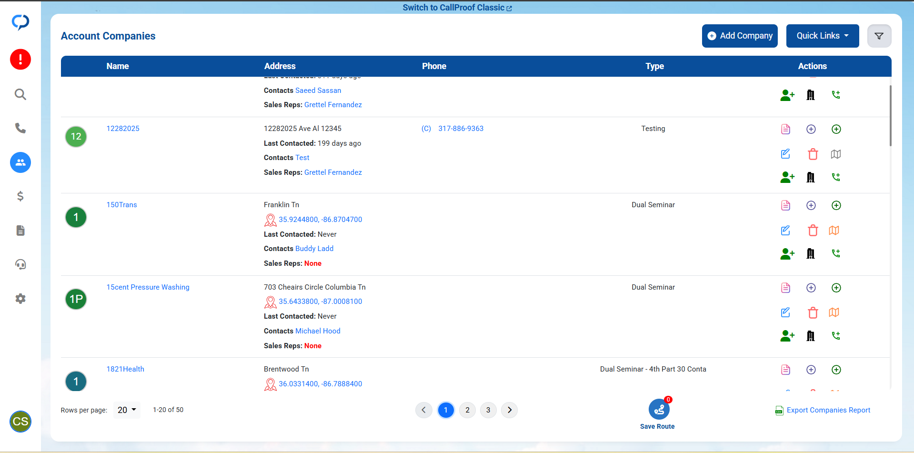Click the pink note icon for 12282025
Image resolution: width=914 pixels, height=453 pixels.
(x=786, y=129)
